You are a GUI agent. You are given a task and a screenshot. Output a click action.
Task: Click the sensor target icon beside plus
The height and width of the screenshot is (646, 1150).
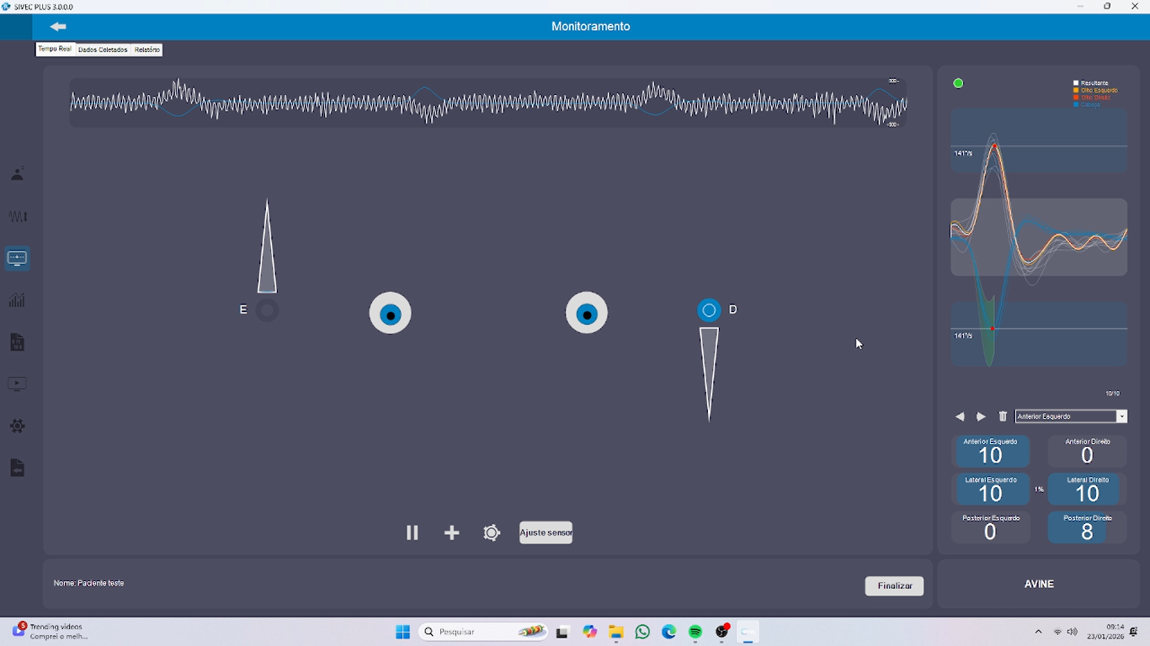click(492, 532)
